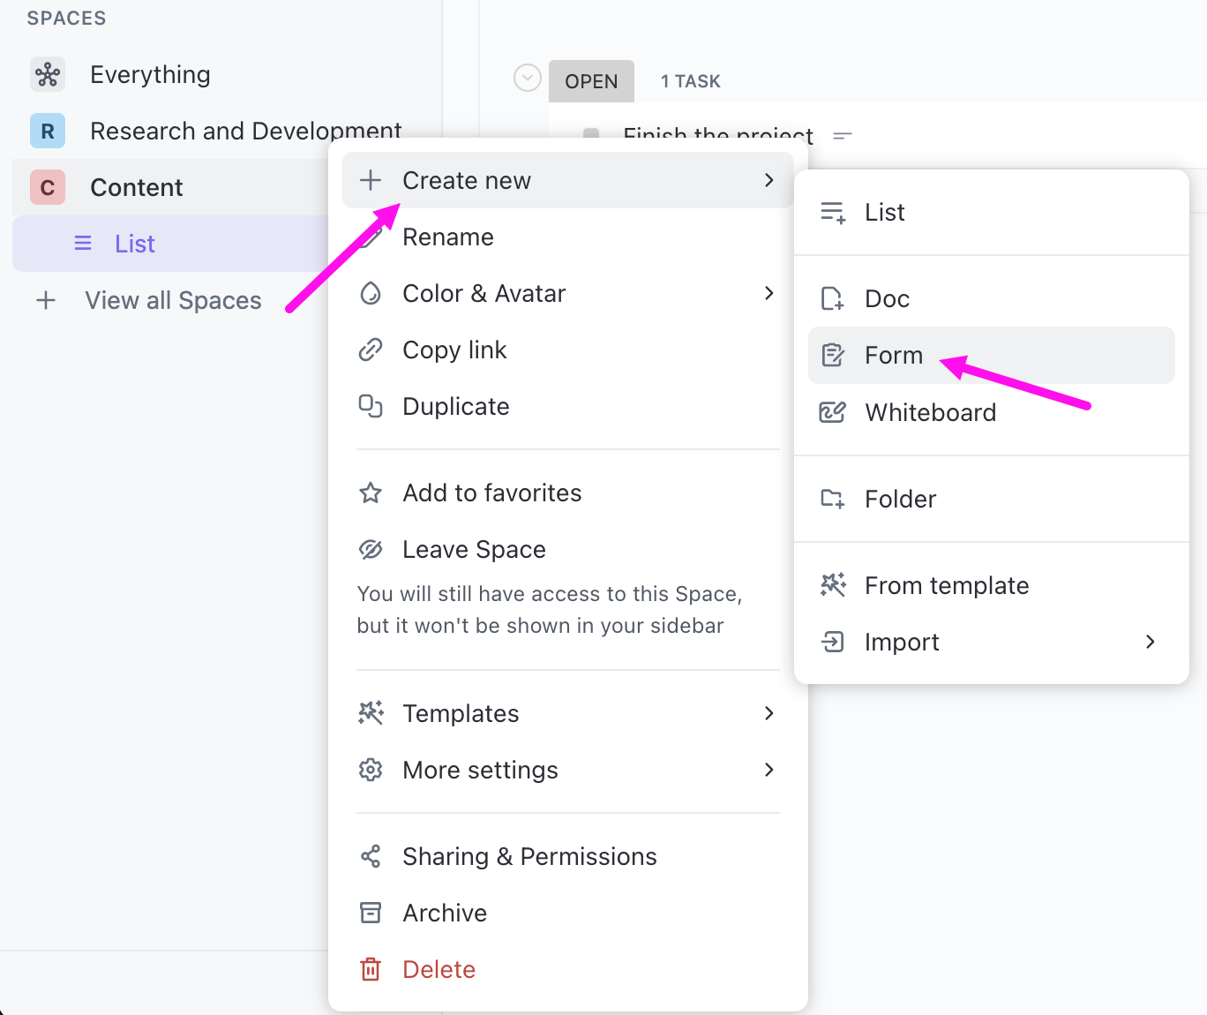
Task: Click the Folder icon in create submenu
Action: 832,499
